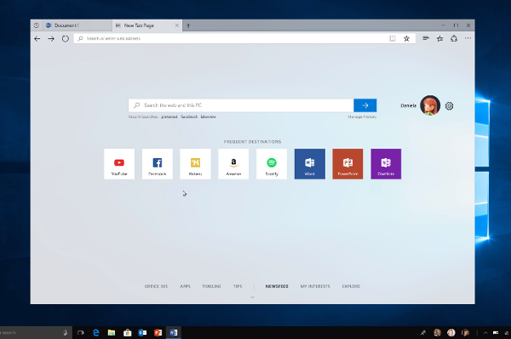Open Microsoft Store from taskbar
Image resolution: width=511 pixels, height=339 pixels.
[x=127, y=332]
